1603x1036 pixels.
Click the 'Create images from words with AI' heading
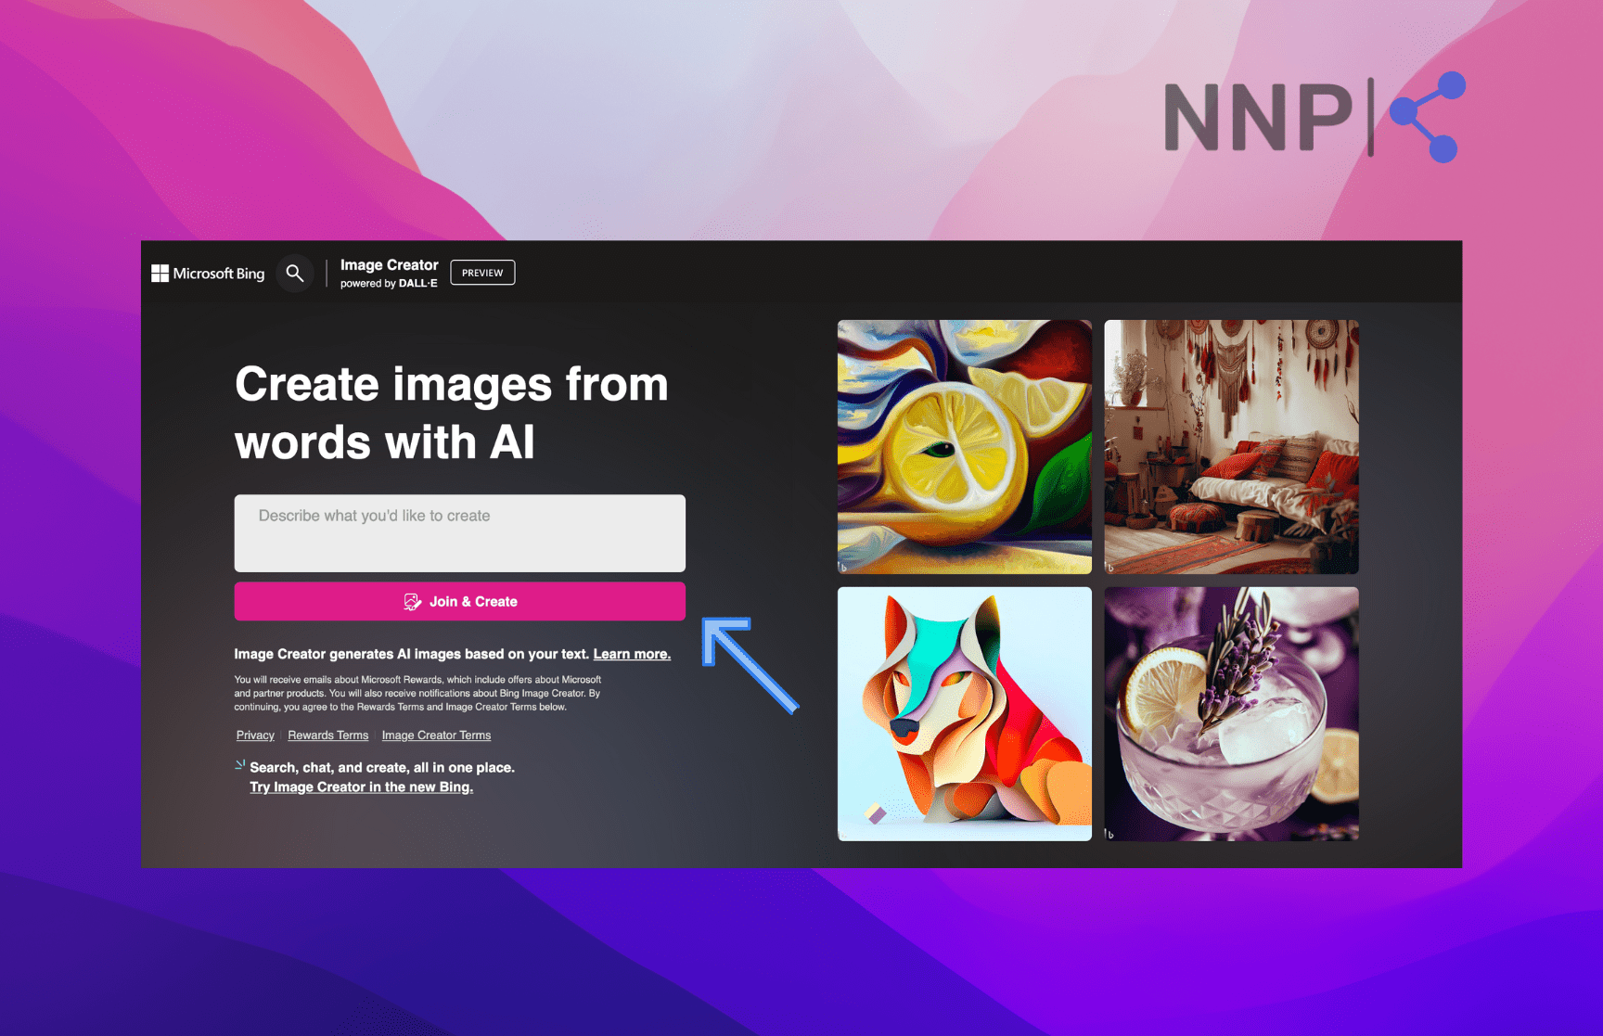(x=452, y=413)
